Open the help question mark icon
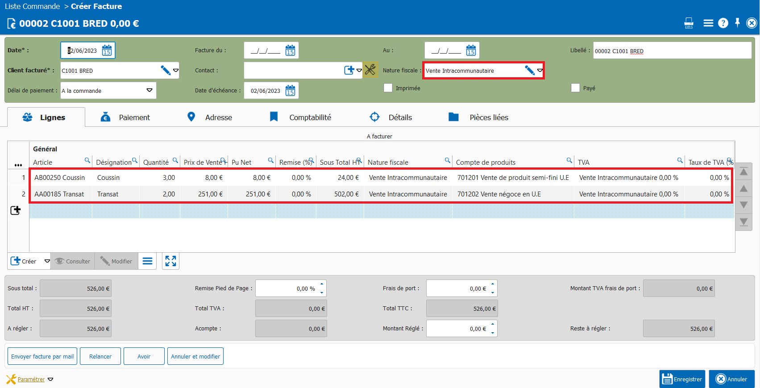Image resolution: width=760 pixels, height=388 pixels. pyautogui.click(x=723, y=23)
